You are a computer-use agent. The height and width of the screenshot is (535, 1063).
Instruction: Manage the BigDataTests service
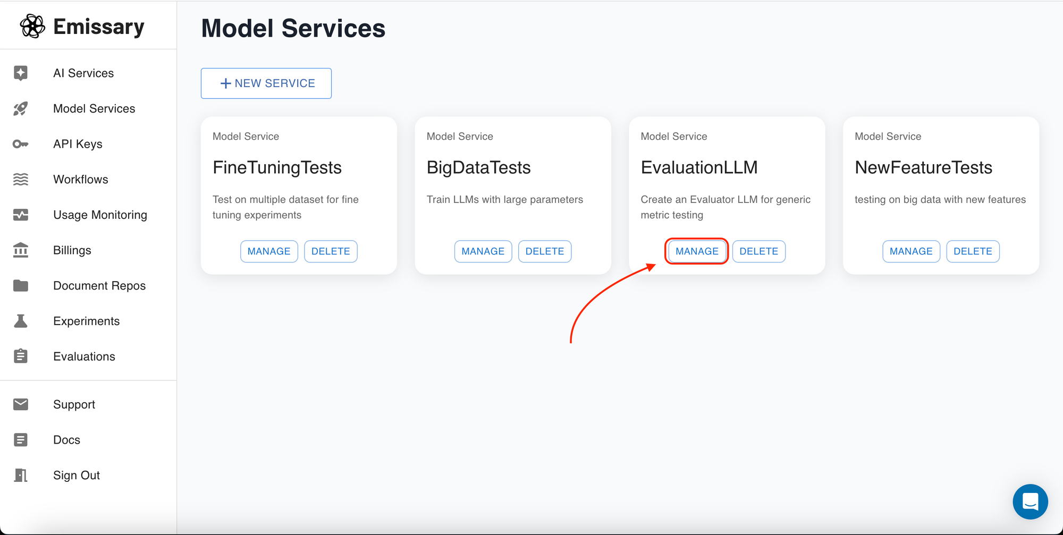(483, 251)
